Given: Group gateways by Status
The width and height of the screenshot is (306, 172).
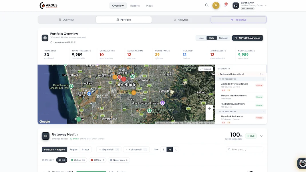Looking at the screenshot, I should [x=86, y=150].
